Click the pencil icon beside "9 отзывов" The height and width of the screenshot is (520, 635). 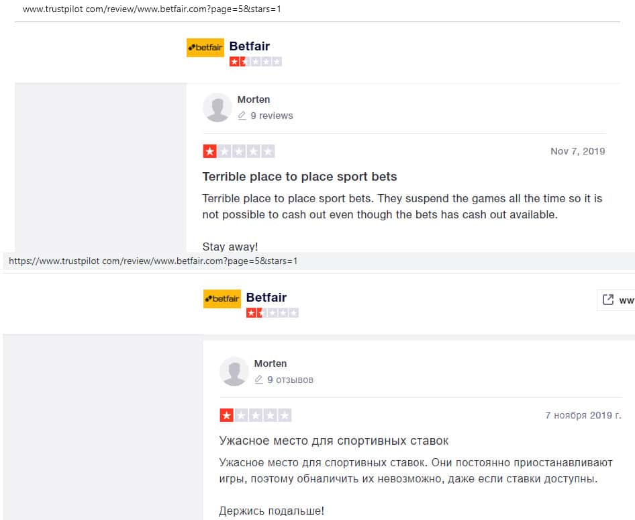tap(259, 380)
